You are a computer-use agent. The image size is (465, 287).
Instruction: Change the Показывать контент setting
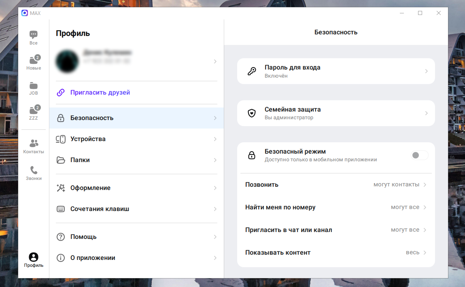coord(336,253)
